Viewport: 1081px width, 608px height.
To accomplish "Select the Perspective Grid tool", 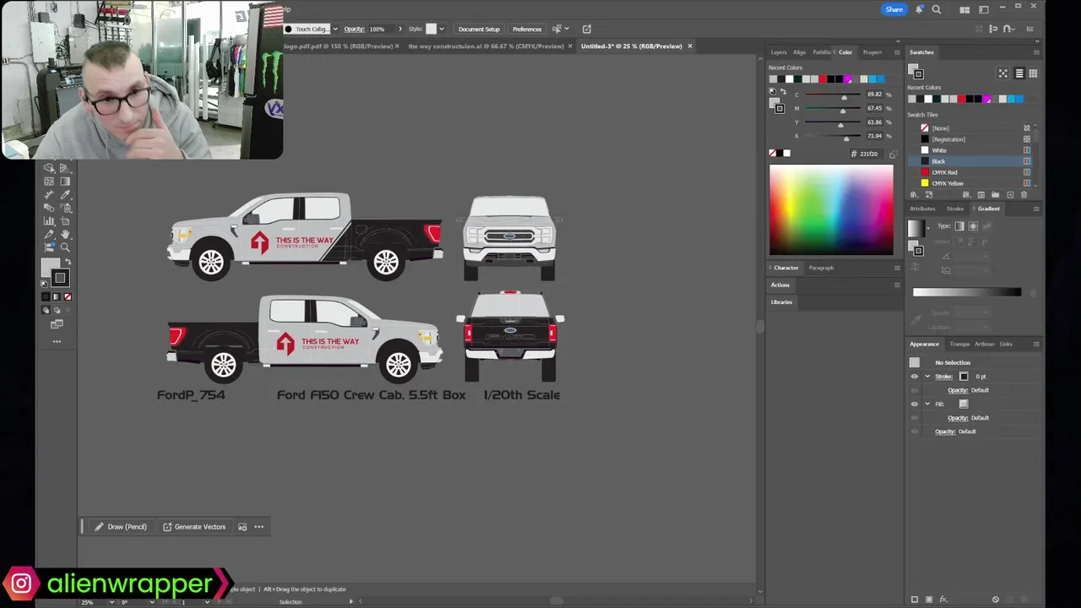I will coord(65,168).
